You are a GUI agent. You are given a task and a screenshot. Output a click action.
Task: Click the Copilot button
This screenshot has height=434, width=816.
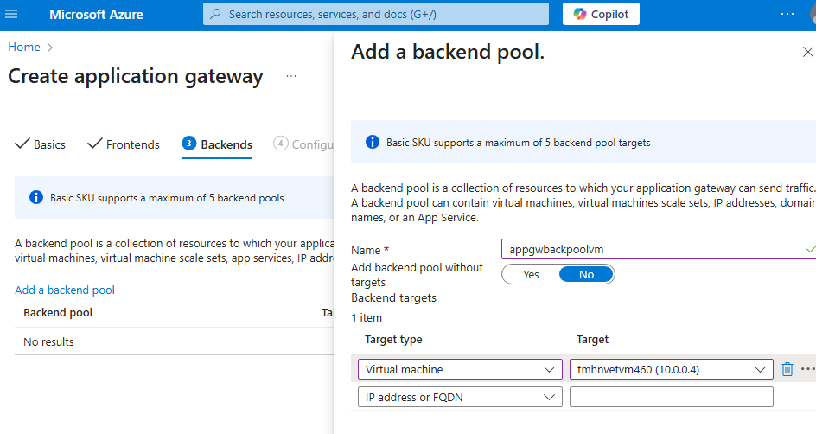pos(601,15)
